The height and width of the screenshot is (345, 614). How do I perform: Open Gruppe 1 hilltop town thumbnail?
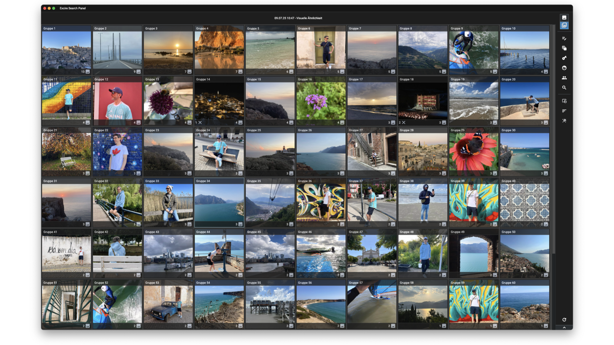[67, 50]
